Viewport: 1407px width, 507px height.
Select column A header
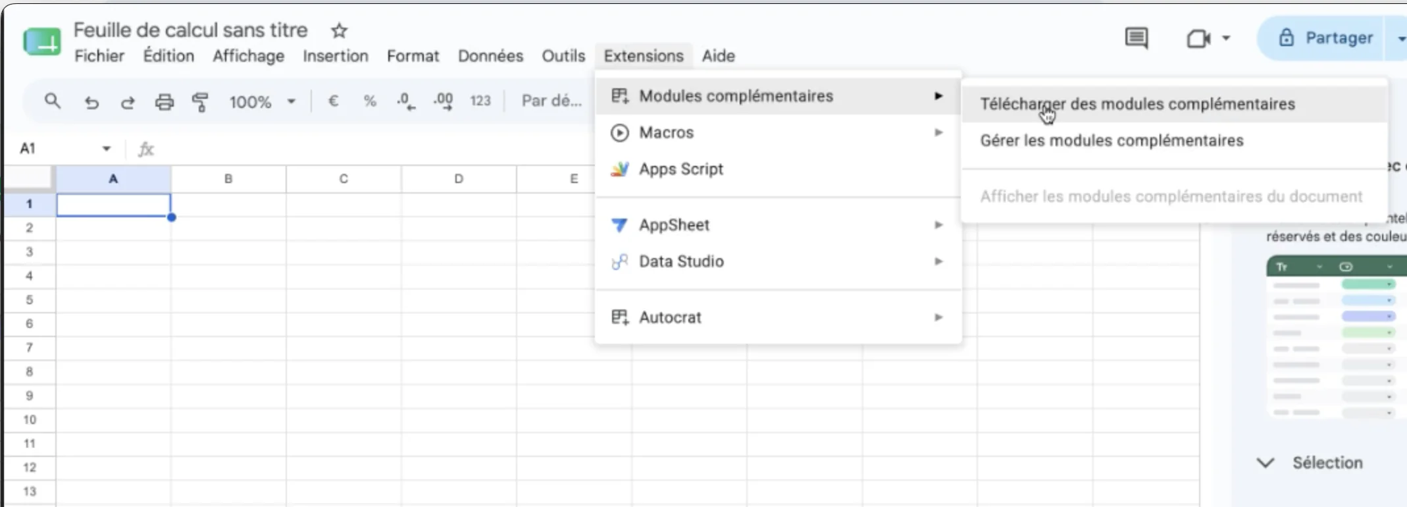[113, 179]
